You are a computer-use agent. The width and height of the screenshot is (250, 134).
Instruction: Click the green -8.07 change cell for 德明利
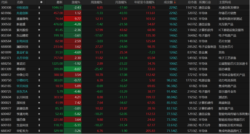[x=73, y=69]
